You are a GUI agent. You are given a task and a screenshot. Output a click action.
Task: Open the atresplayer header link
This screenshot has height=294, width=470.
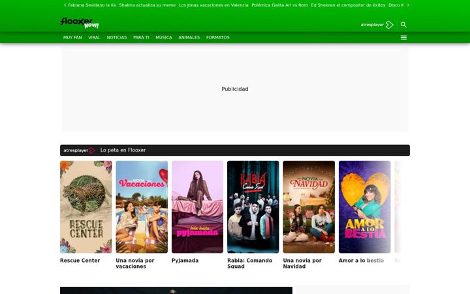point(377,25)
